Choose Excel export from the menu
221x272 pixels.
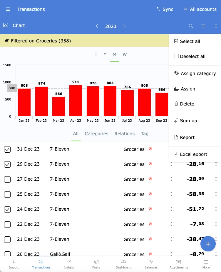point(193,154)
